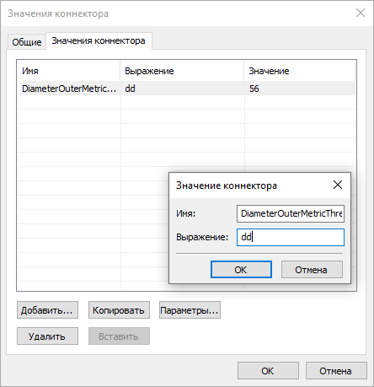Select the Значения коннектора tab
374x387 pixels.
99,41
